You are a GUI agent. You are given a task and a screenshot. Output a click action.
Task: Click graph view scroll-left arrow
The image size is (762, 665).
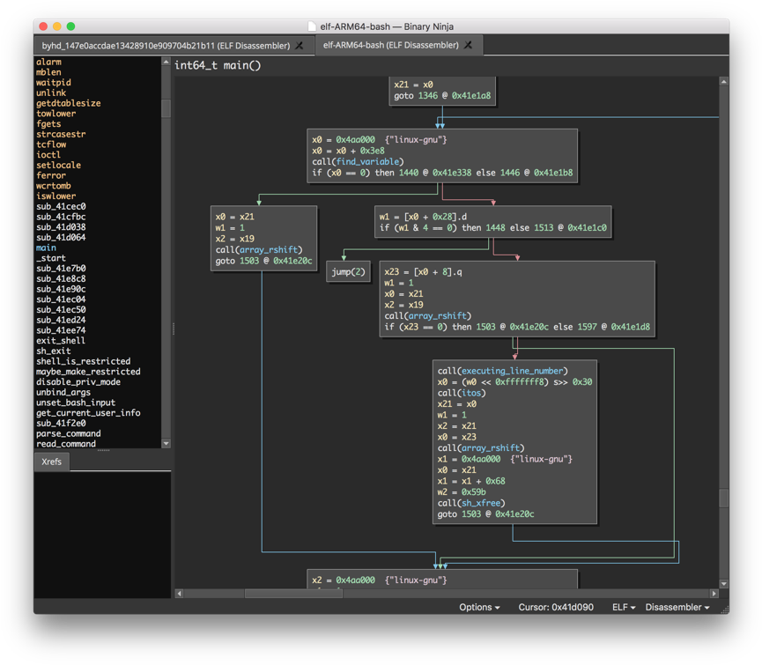coord(180,594)
